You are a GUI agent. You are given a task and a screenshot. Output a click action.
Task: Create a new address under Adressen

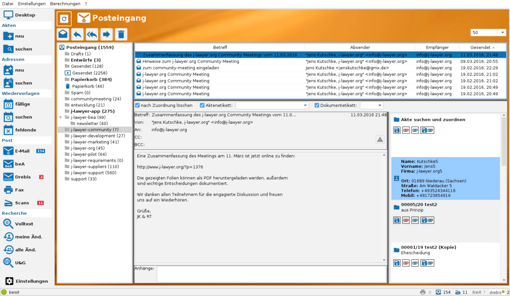pos(13,70)
